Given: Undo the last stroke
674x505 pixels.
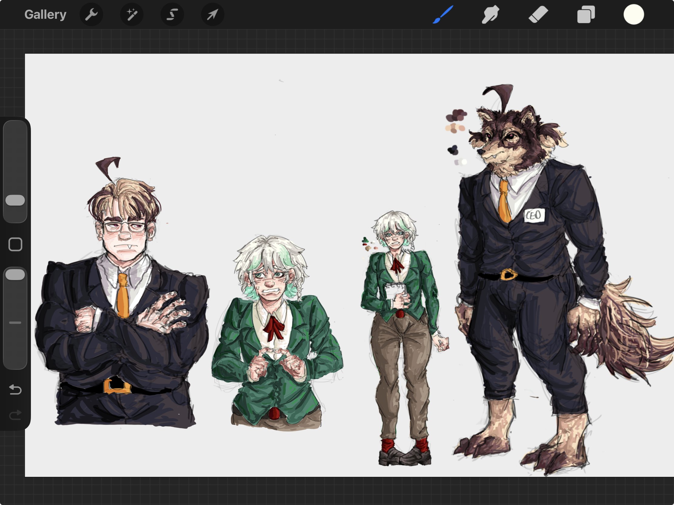Looking at the screenshot, I should pos(15,389).
